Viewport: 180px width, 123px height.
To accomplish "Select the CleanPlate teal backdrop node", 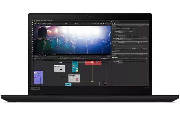I will click(x=75, y=66).
